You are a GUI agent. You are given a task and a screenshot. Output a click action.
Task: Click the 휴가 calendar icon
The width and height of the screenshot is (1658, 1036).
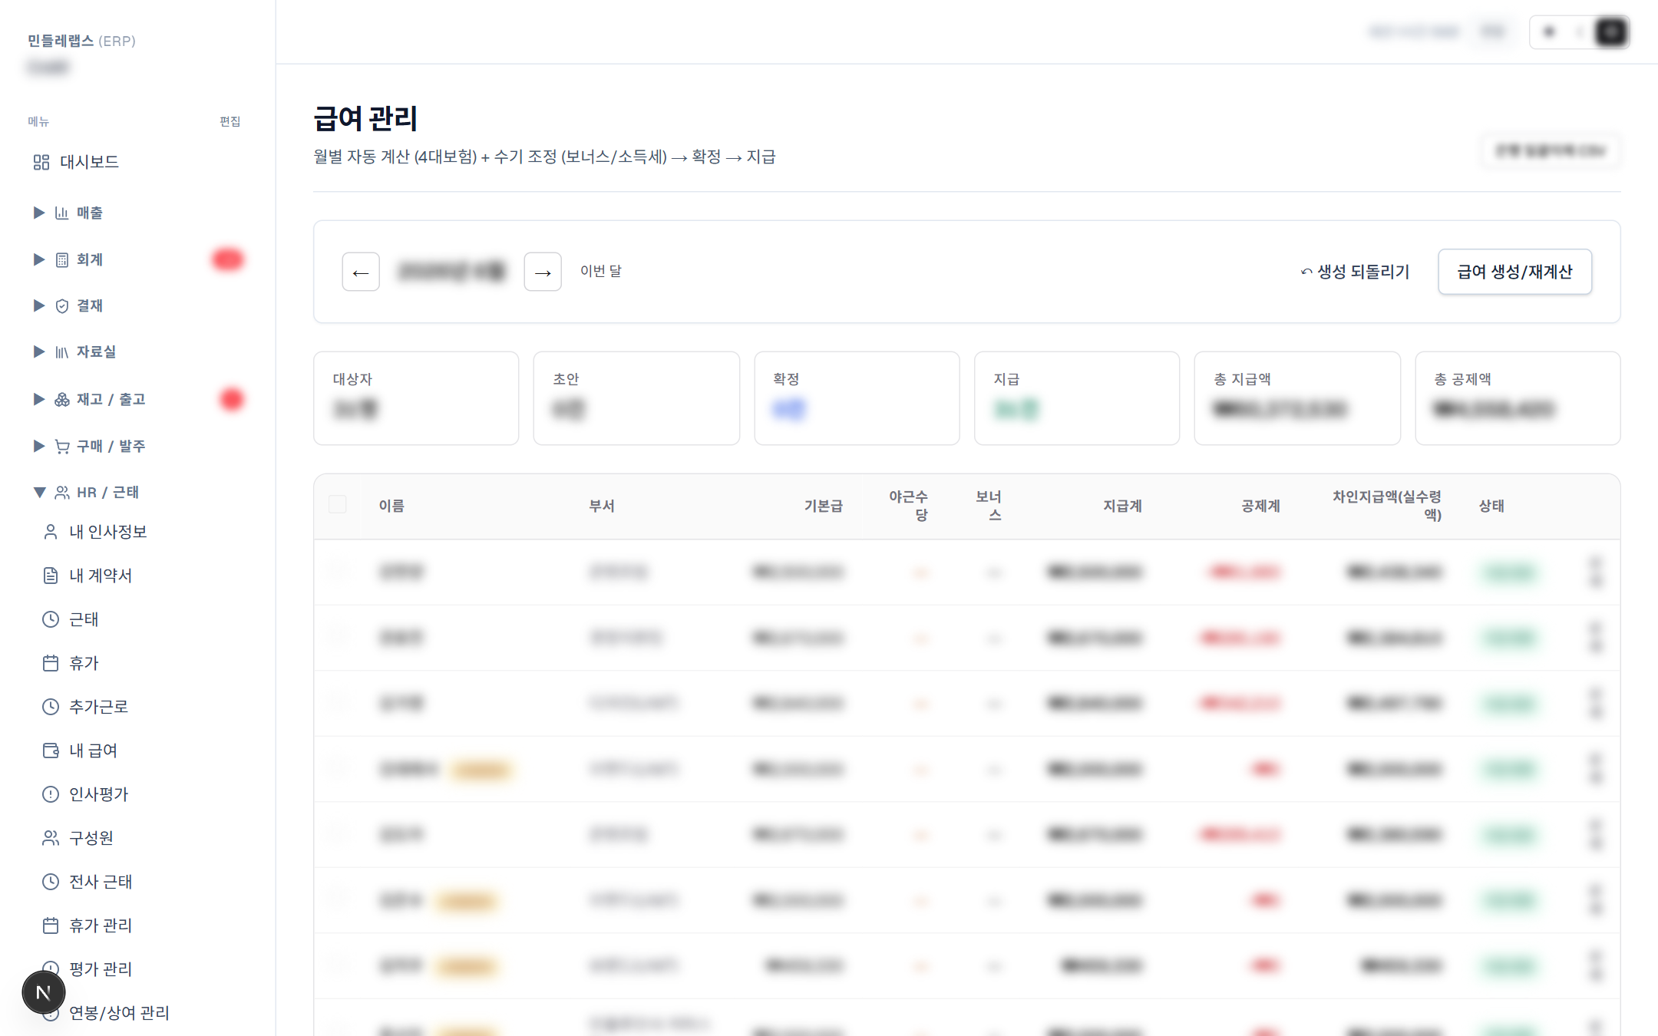pyautogui.click(x=51, y=663)
